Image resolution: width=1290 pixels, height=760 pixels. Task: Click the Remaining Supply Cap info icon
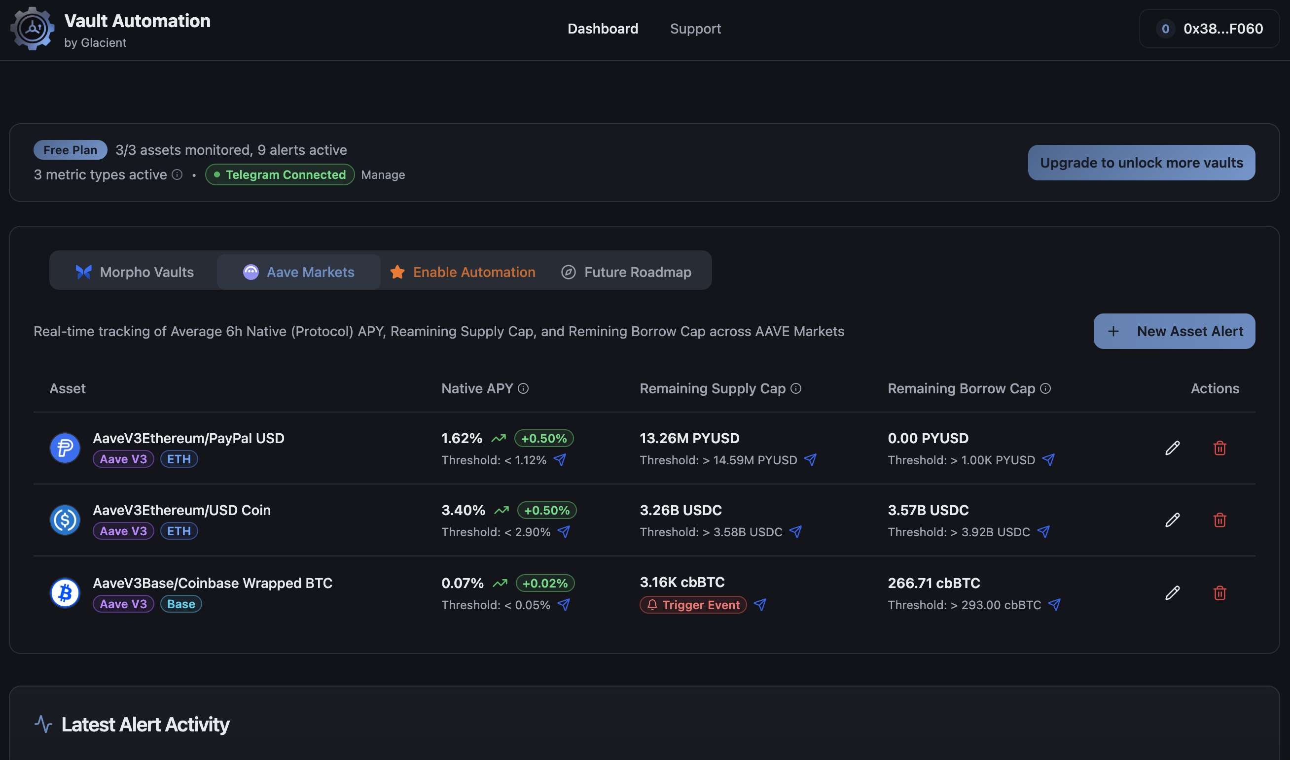coord(795,389)
